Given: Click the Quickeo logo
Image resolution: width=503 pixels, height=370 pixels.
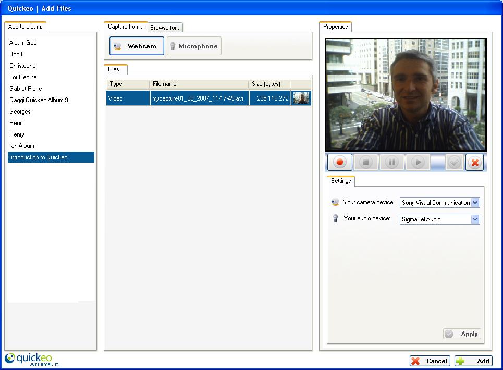Looking at the screenshot, I should pos(32,360).
